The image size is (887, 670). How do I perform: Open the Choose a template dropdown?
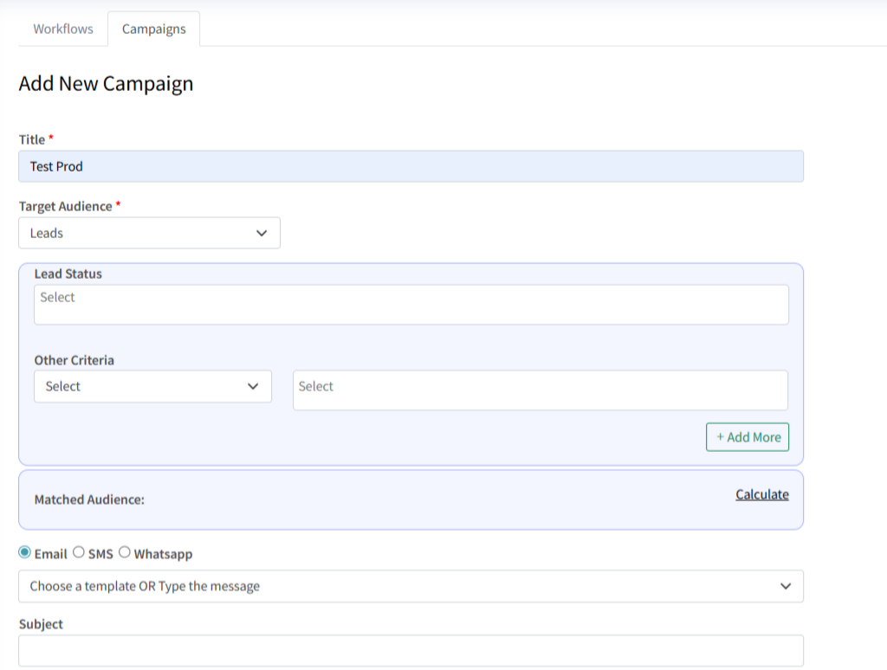point(411,586)
